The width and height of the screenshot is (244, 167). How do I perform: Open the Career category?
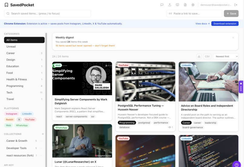[24, 53]
